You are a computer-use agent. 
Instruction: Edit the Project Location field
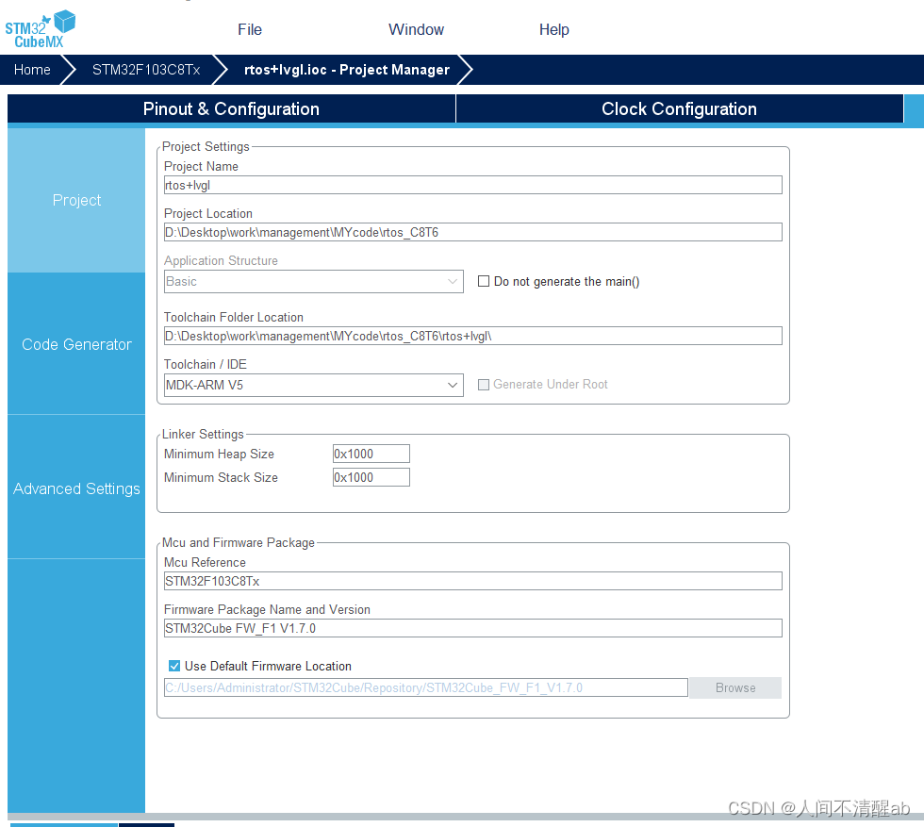point(472,232)
